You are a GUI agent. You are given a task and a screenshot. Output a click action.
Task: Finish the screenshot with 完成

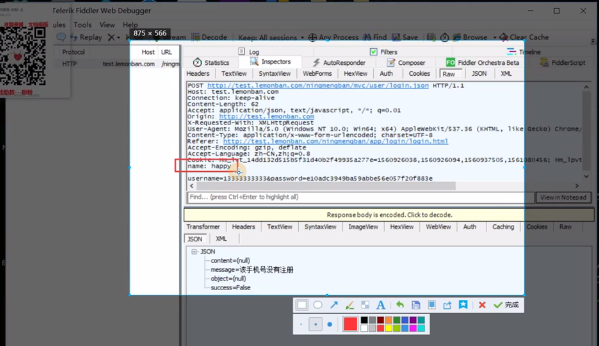[506, 305]
